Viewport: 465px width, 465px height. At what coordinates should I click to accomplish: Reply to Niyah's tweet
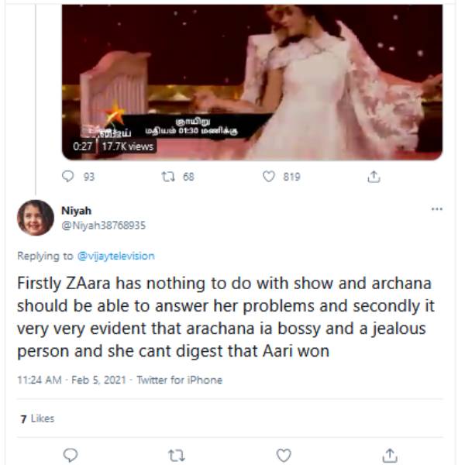tap(71, 453)
